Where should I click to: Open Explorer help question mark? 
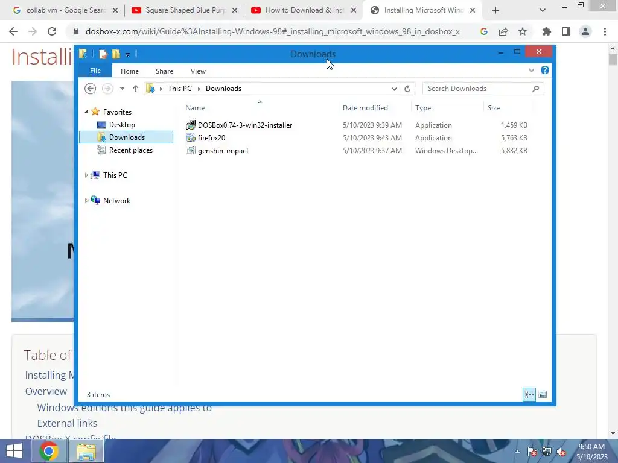pos(545,70)
